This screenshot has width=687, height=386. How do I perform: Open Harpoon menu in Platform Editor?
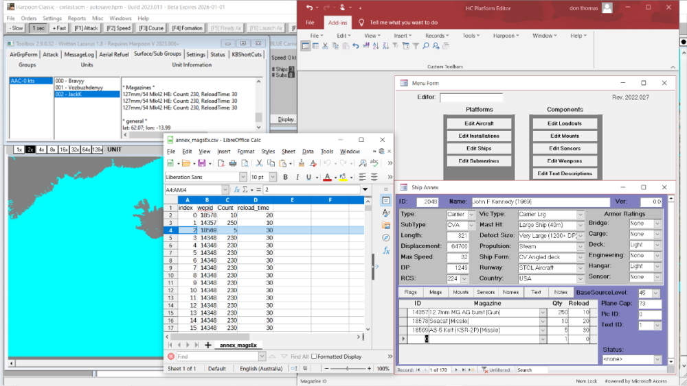[x=506, y=36]
